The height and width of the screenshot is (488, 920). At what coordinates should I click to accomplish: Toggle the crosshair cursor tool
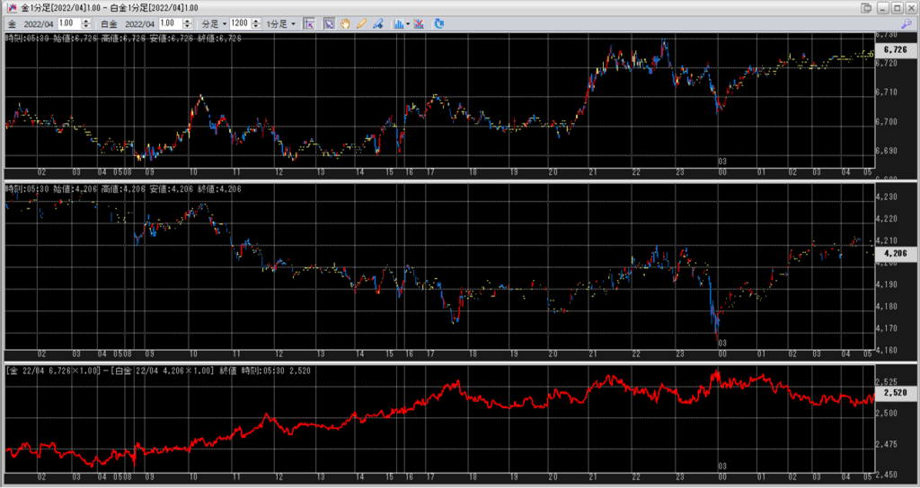click(308, 23)
